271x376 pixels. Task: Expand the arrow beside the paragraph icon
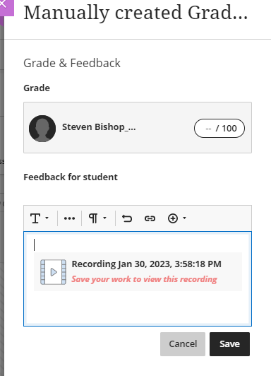point(104,218)
